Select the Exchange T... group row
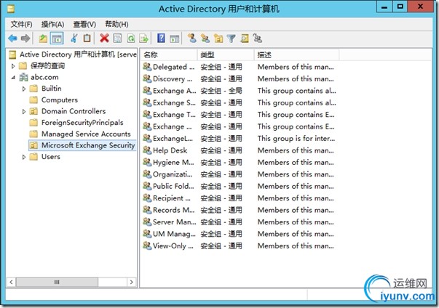Image resolution: width=439 pixels, height=308 pixels. 170,115
